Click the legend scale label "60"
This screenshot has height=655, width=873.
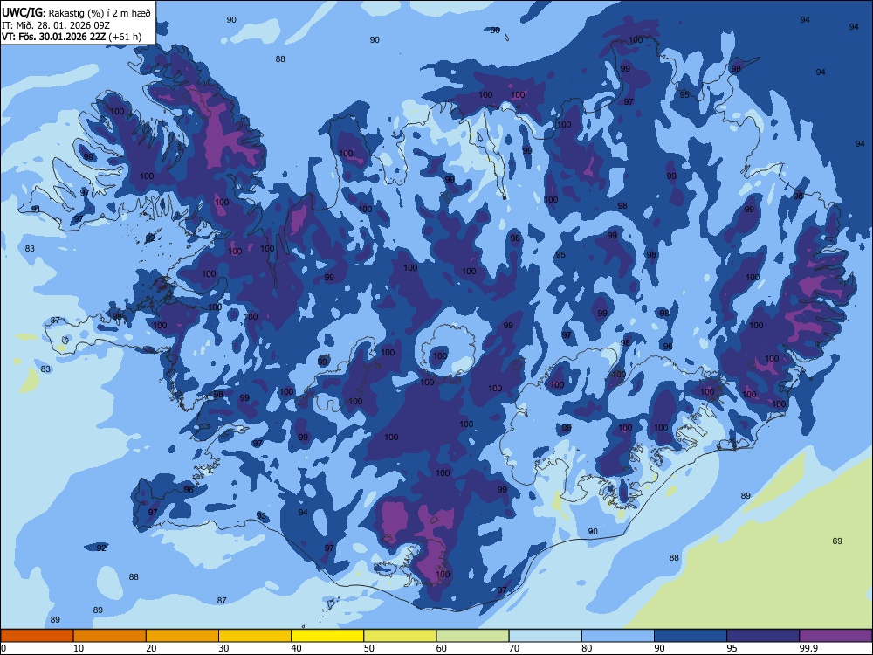[442, 648]
